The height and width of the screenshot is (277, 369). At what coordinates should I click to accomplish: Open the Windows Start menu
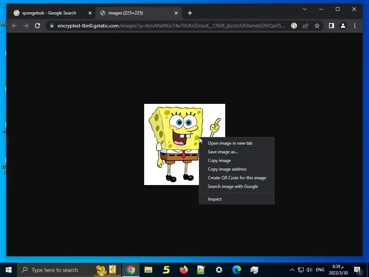9,270
